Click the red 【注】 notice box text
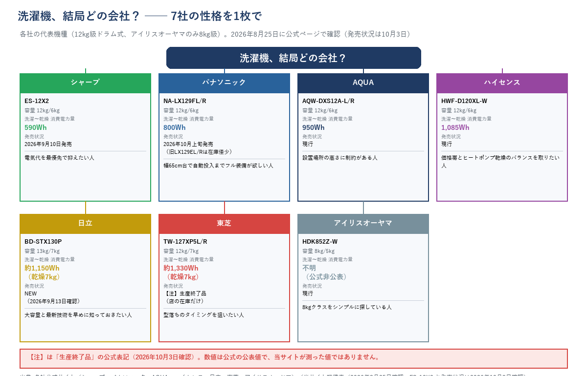587x376 pixels. [x=204, y=357]
